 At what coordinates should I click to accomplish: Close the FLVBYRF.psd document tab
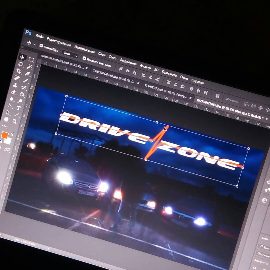(x=190, y=98)
